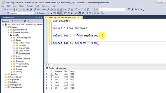Screen dimensions: 166x93
Task: Click the Salary column header
Action: coord(73,72)
